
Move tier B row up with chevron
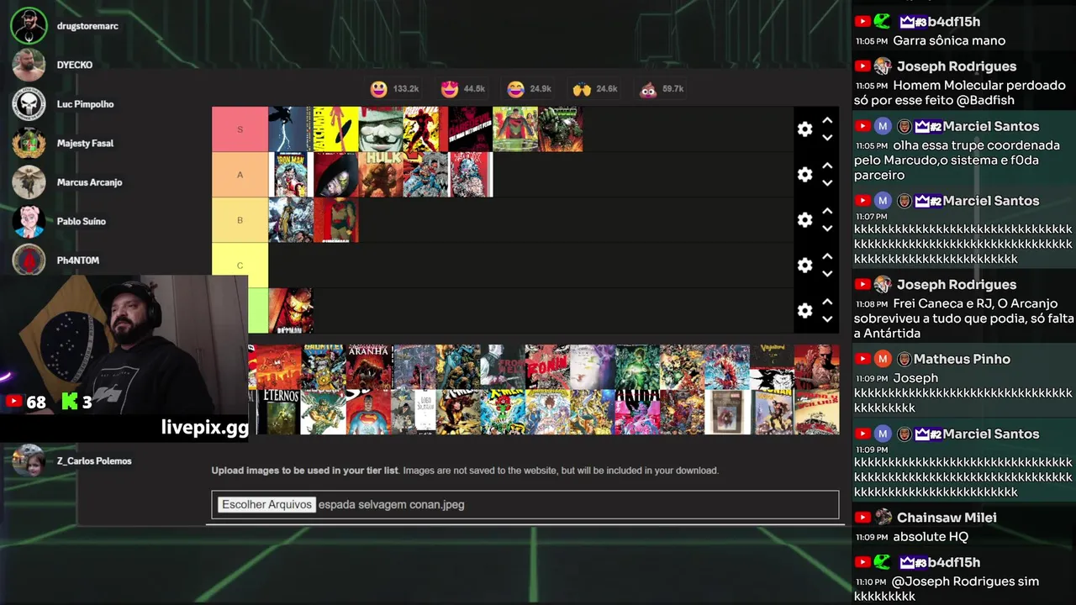tap(827, 211)
